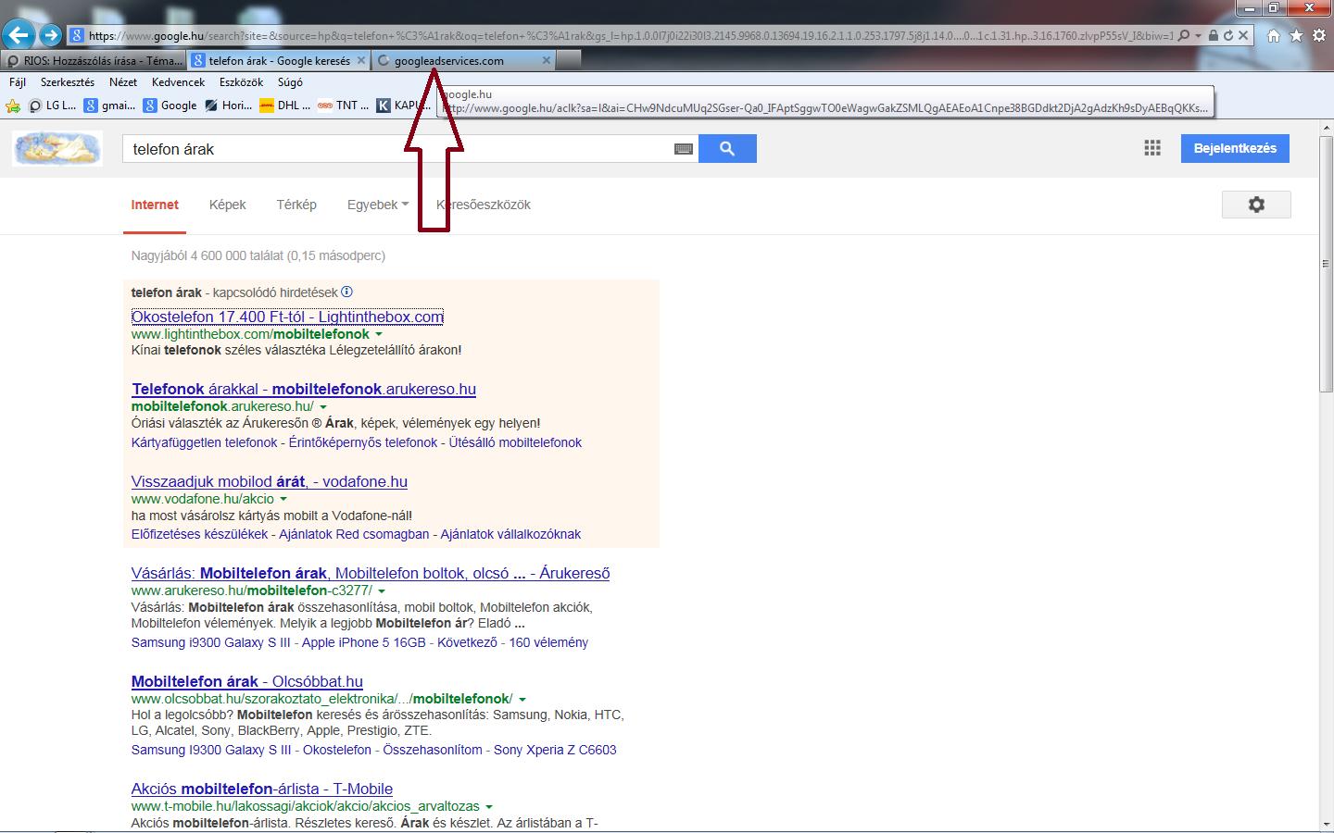This screenshot has width=1334, height=833.
Task: Open a new tab with the blank tab button
Action: click(x=569, y=60)
